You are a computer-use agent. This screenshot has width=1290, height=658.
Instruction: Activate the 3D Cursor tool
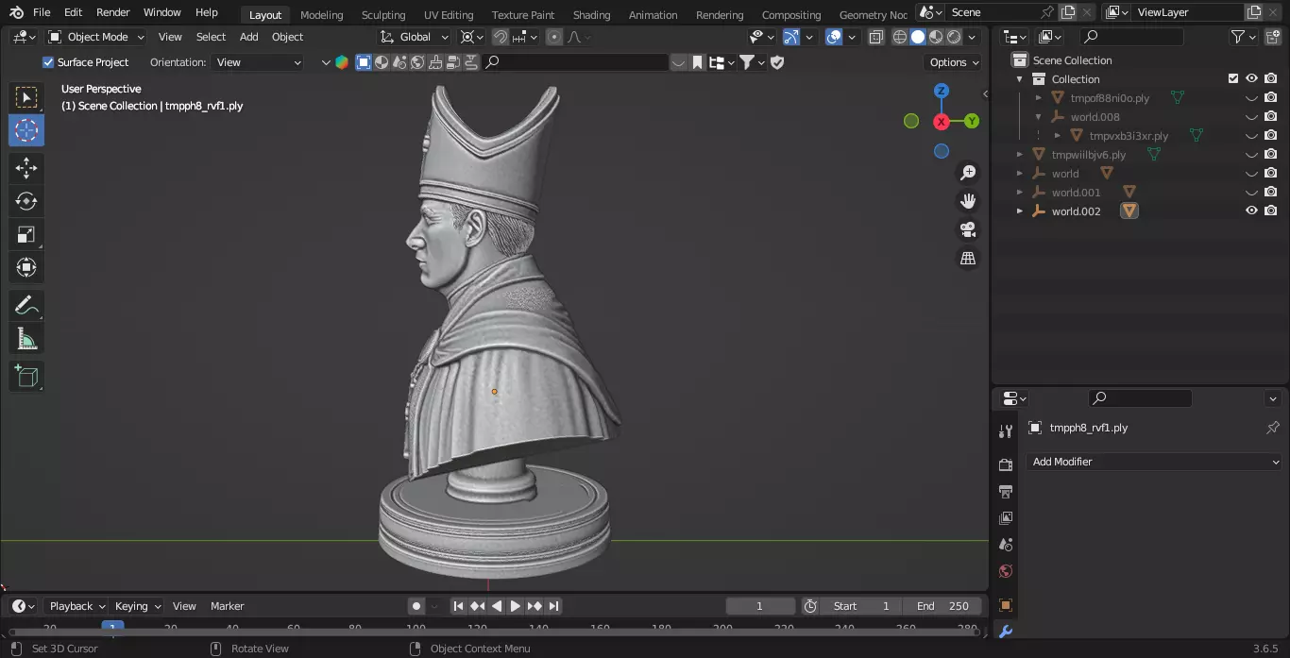click(x=26, y=130)
